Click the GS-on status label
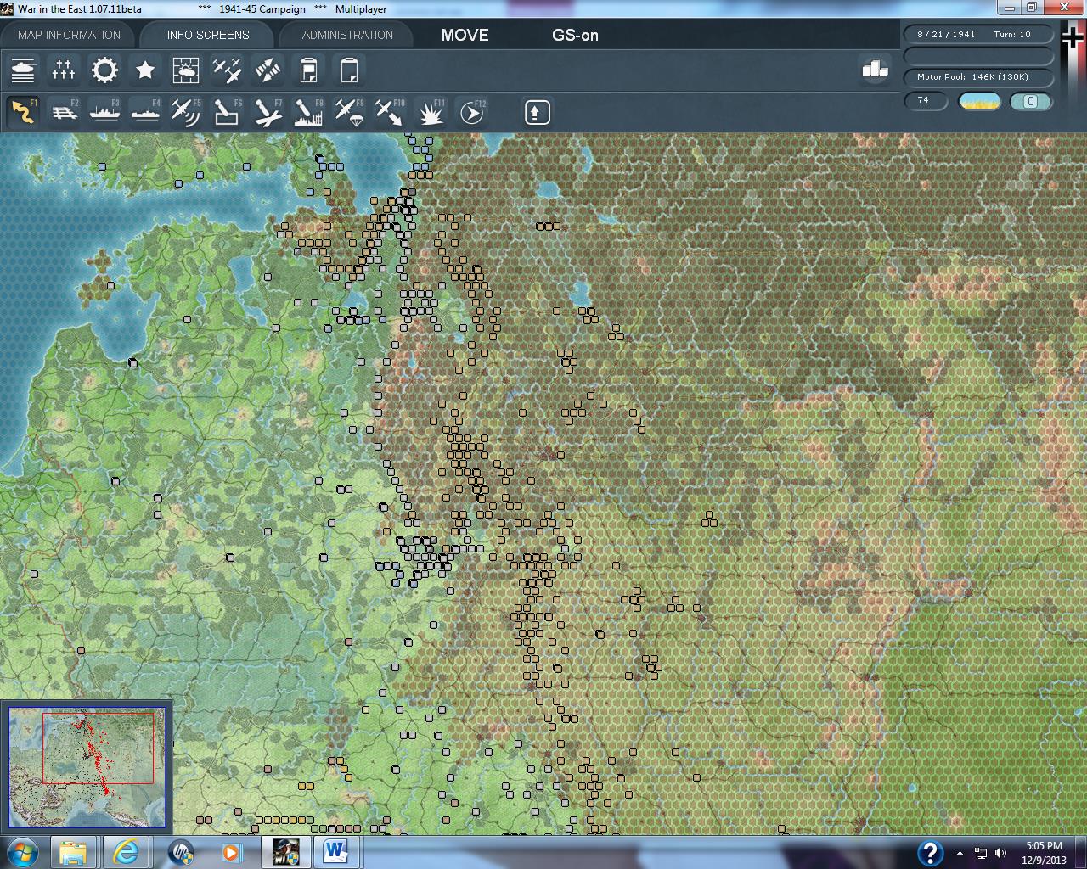1087x869 pixels. coord(575,36)
